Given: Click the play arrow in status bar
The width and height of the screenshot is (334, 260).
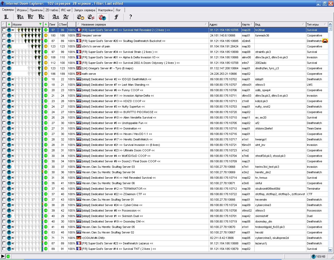Looking at the screenshot, I should point(3,256).
